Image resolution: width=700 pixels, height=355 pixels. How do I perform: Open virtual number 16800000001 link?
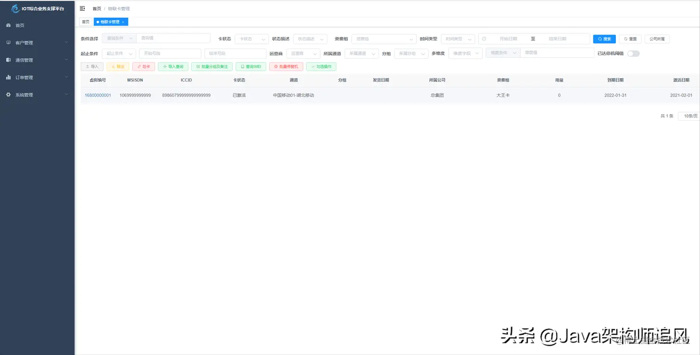(x=98, y=95)
